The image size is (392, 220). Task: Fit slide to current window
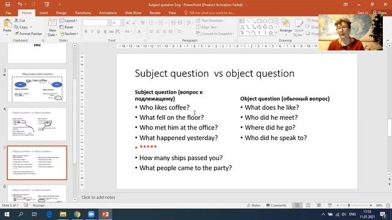point(388,205)
